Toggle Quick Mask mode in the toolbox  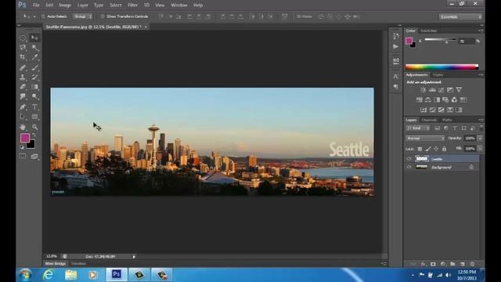point(23,157)
